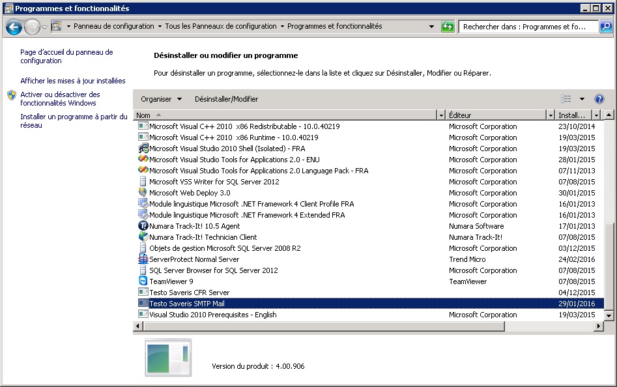The image size is (617, 387).
Task: Open Activer ou désactiver des fonctionnalités Windows
Action: 60,99
